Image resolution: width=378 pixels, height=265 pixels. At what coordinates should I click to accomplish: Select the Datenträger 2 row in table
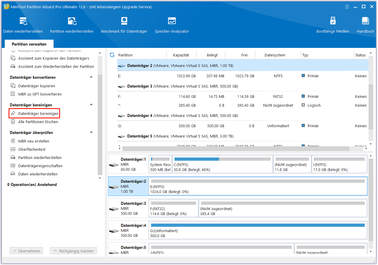[243, 66]
